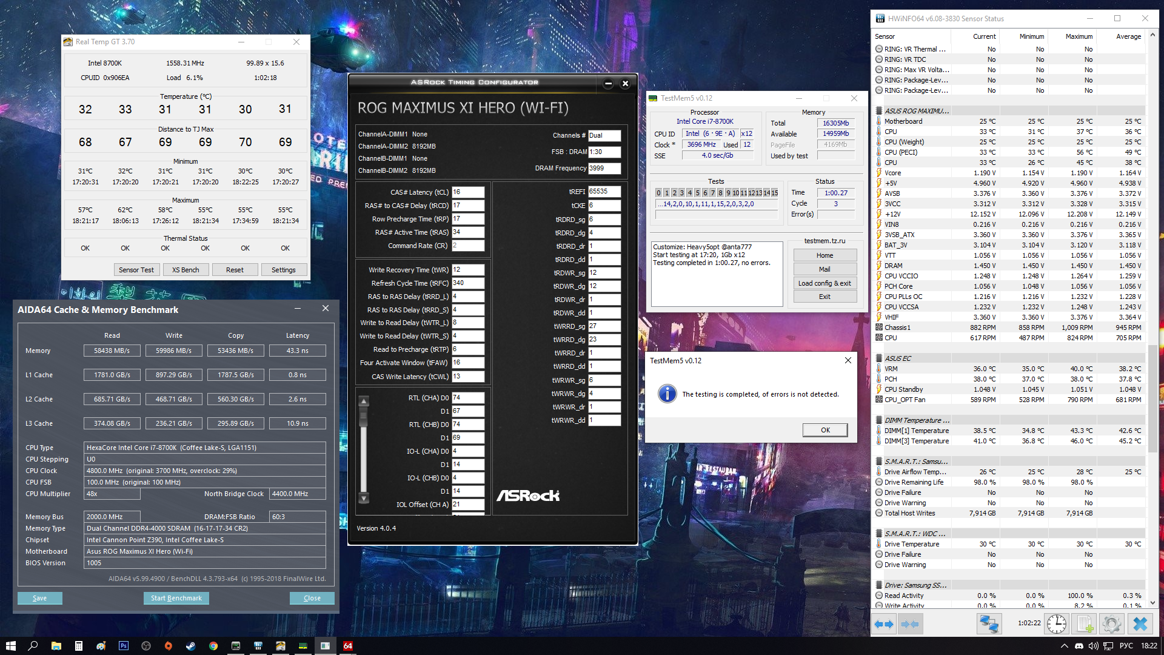Click PYC language indicator in taskbar
The image size is (1164, 655).
click(x=1126, y=646)
